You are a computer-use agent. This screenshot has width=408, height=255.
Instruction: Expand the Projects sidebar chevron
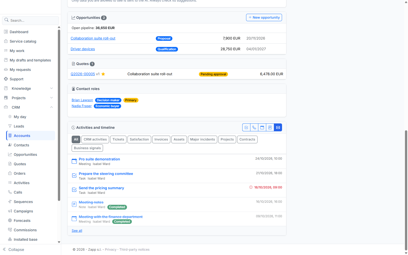52,98
